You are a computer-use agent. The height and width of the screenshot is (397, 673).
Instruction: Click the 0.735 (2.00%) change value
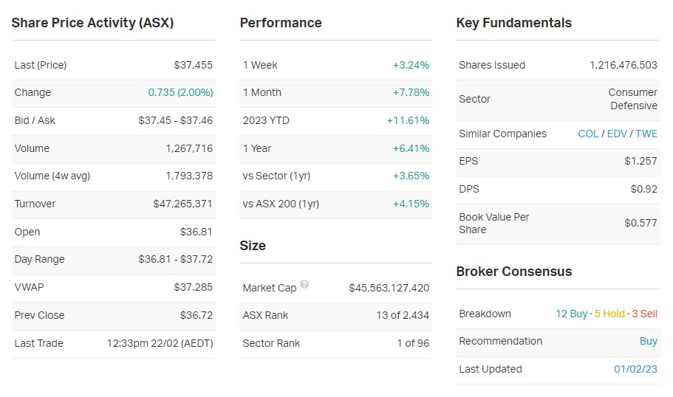[180, 92]
